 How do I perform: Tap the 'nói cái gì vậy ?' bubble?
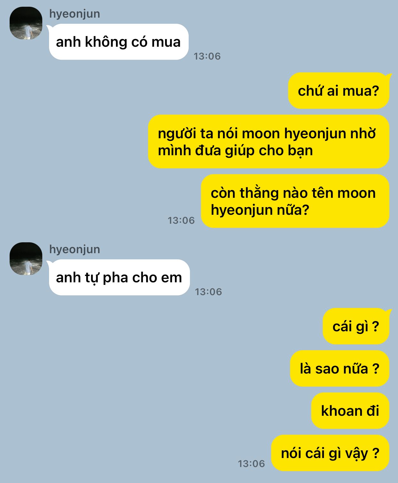coord(330,453)
